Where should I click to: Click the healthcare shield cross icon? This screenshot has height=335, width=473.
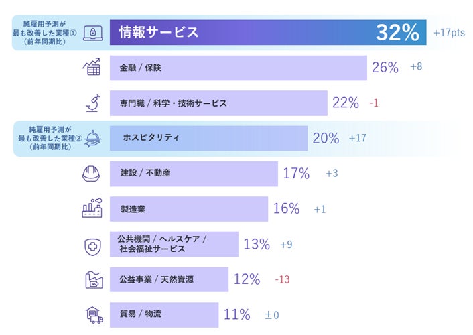point(92,245)
